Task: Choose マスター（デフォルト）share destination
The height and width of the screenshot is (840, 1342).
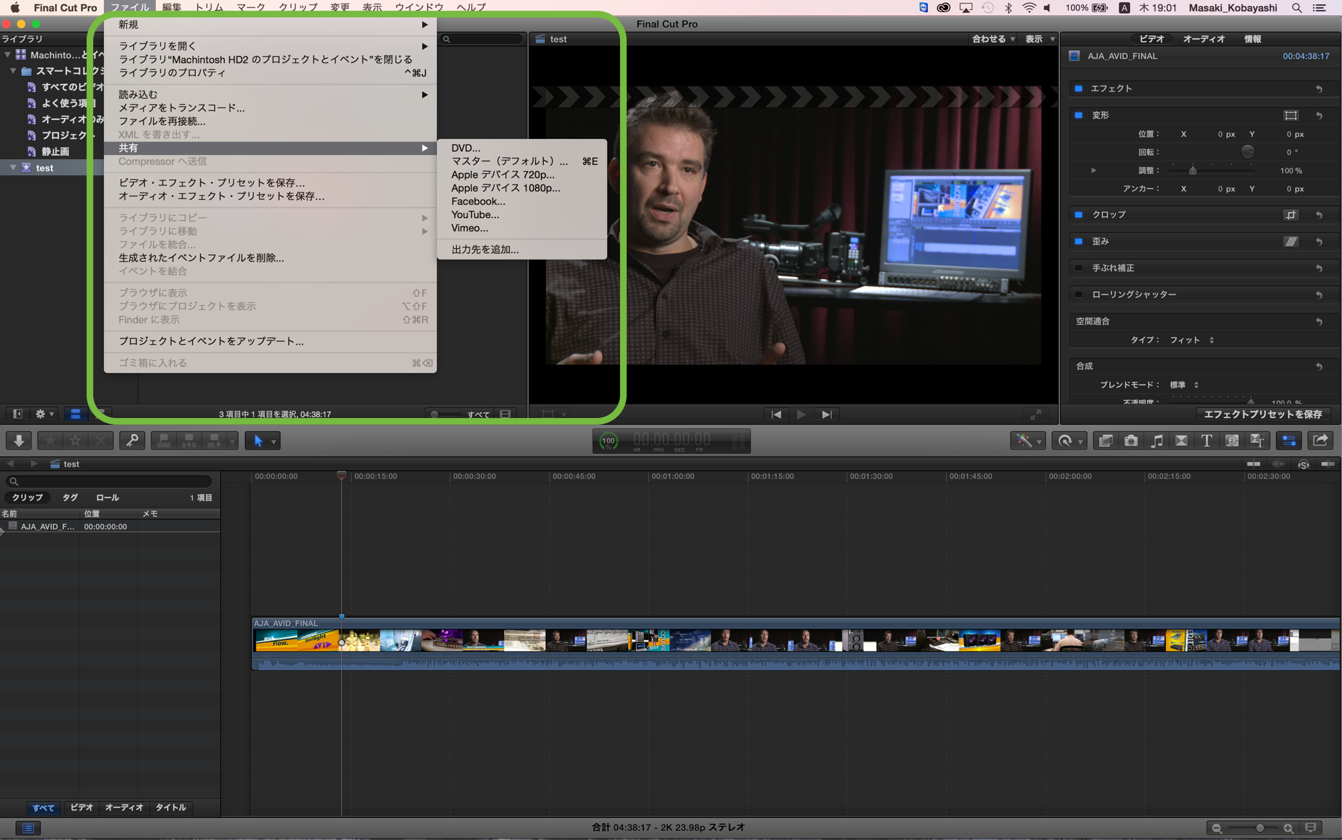Action: point(522,161)
